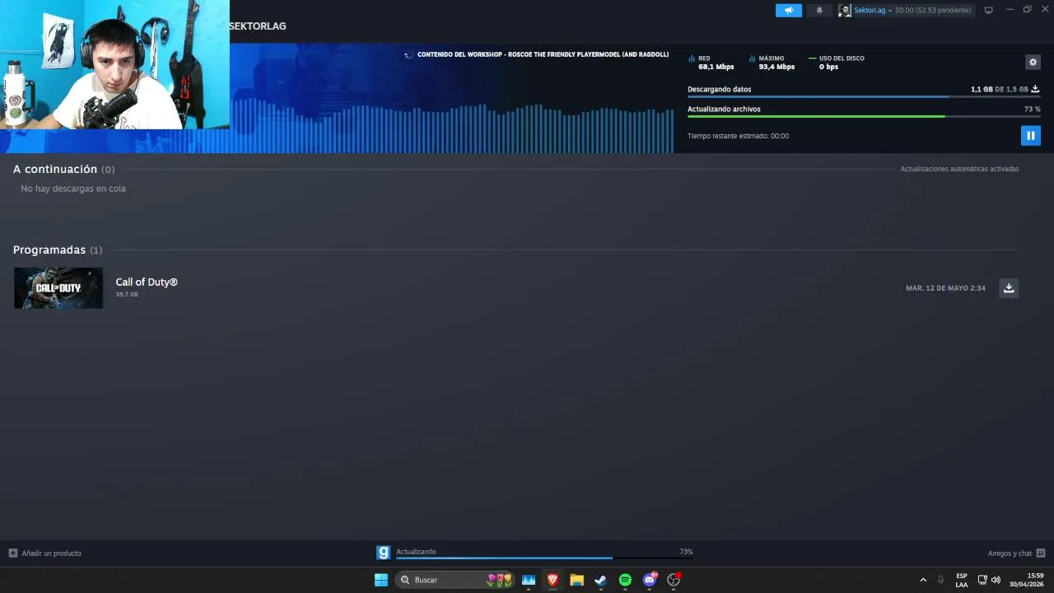Click the Programadas section heading
1054x593 pixels.
(49, 250)
